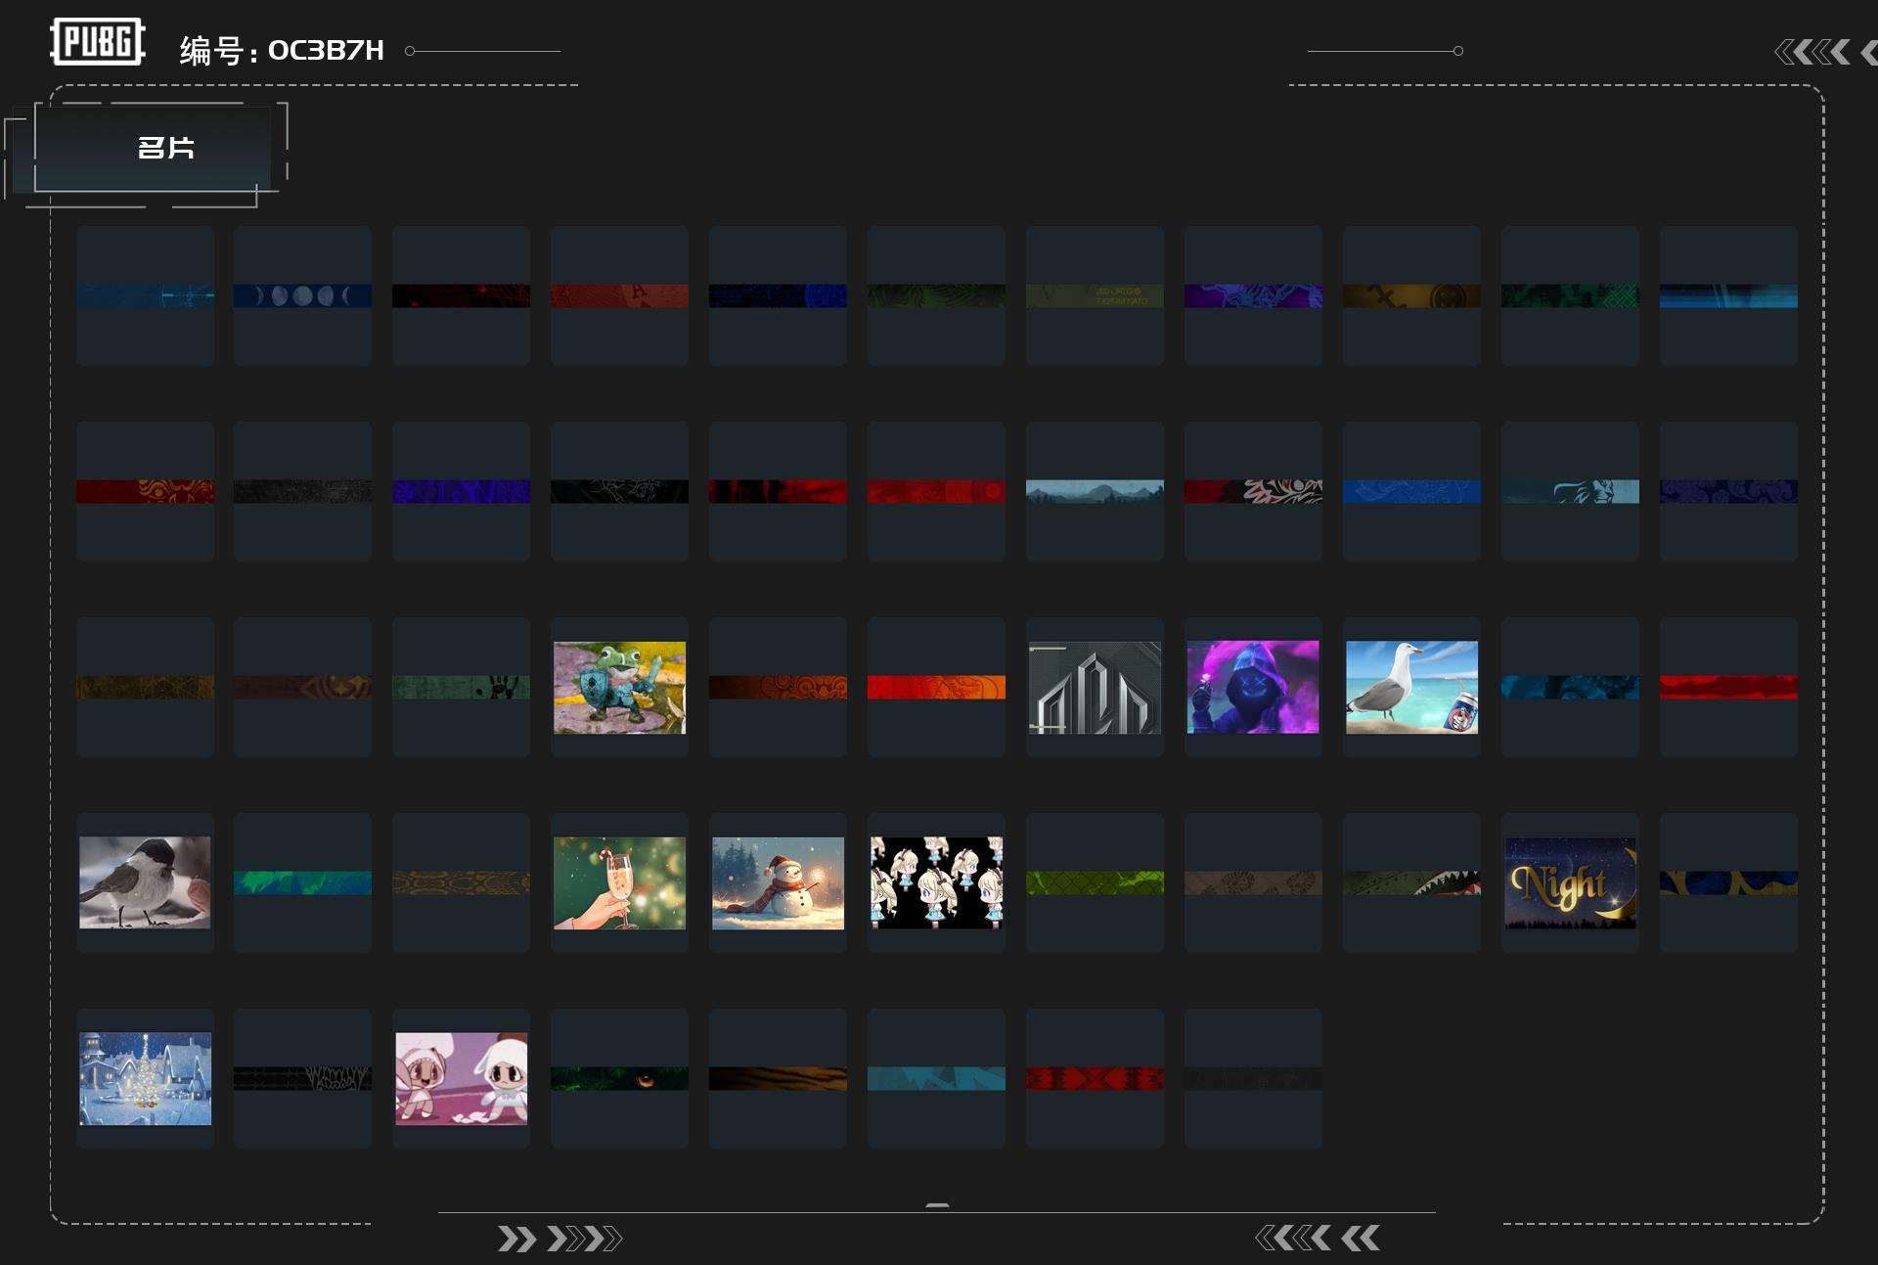Image resolution: width=1878 pixels, height=1265 pixels.
Task: Choose the black banner with white line art
Action: tap(619, 491)
